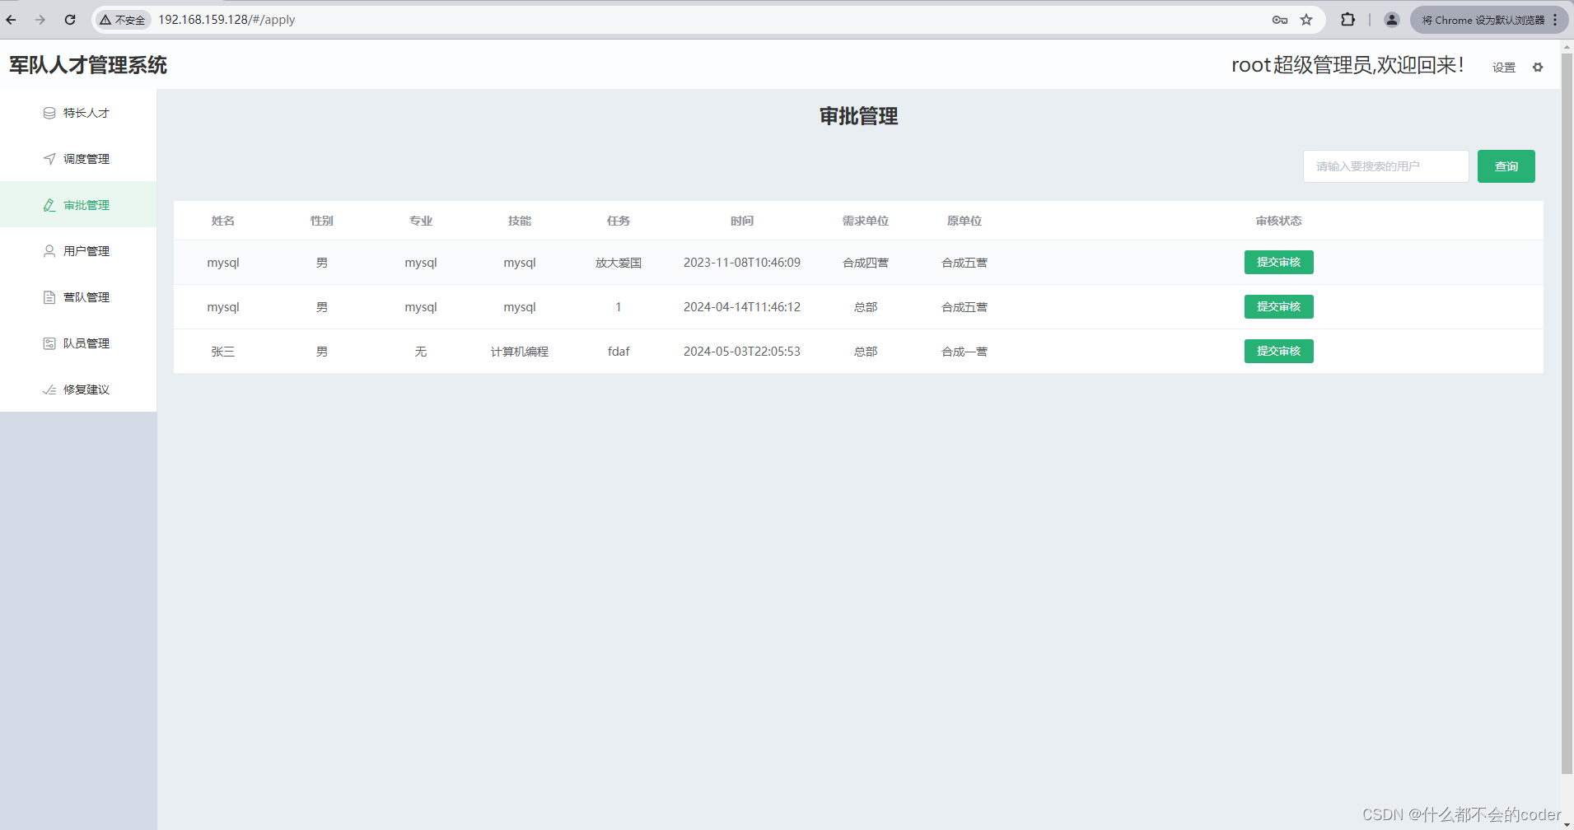Click the 2024-04-14T11:46:12 time cell

pyautogui.click(x=742, y=307)
